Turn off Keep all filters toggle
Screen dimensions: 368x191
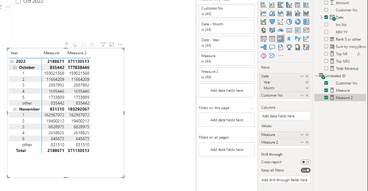click(306, 170)
